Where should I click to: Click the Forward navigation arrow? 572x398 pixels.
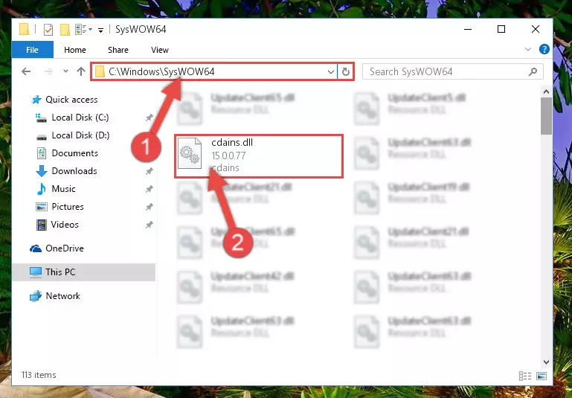48,71
